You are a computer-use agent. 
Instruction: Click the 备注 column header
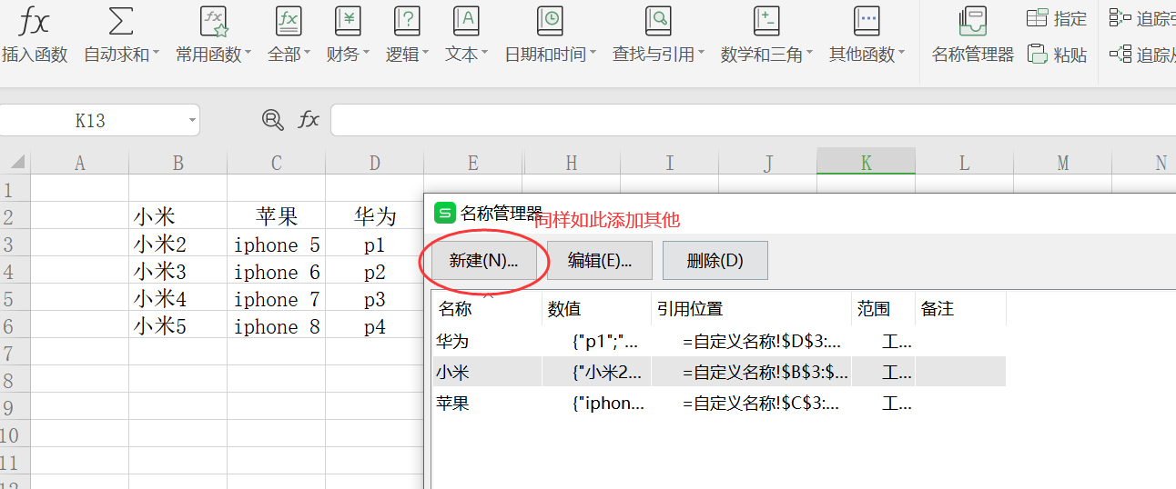(961, 309)
